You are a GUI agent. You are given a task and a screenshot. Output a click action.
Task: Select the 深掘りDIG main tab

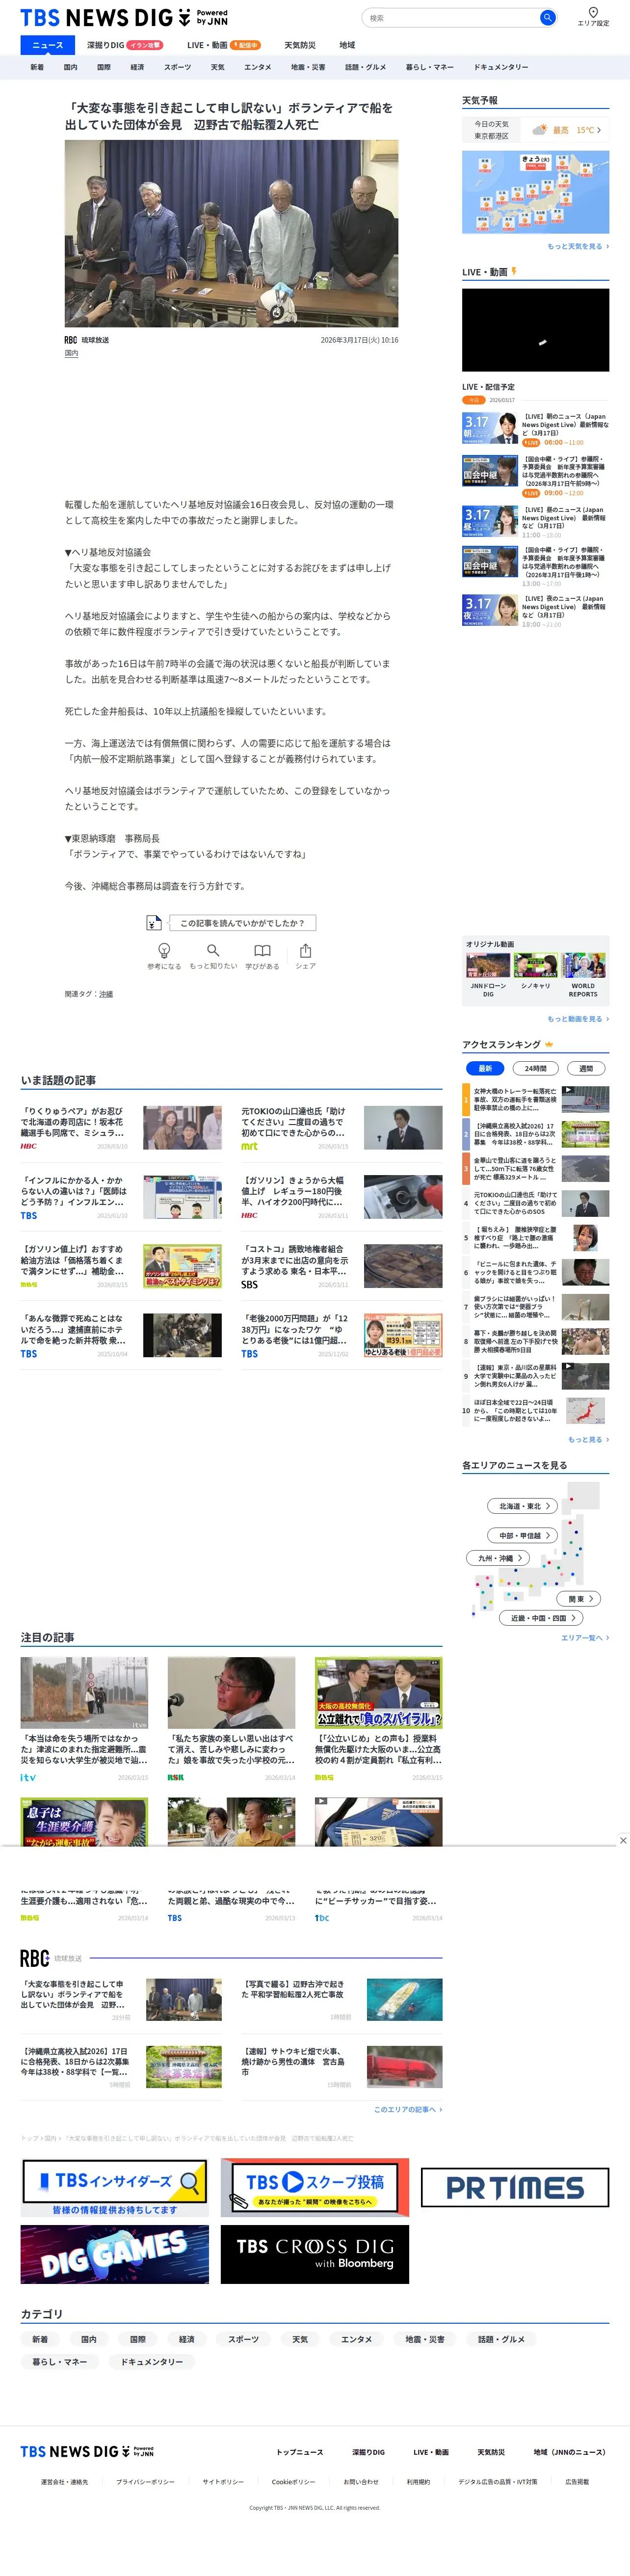click(x=124, y=45)
